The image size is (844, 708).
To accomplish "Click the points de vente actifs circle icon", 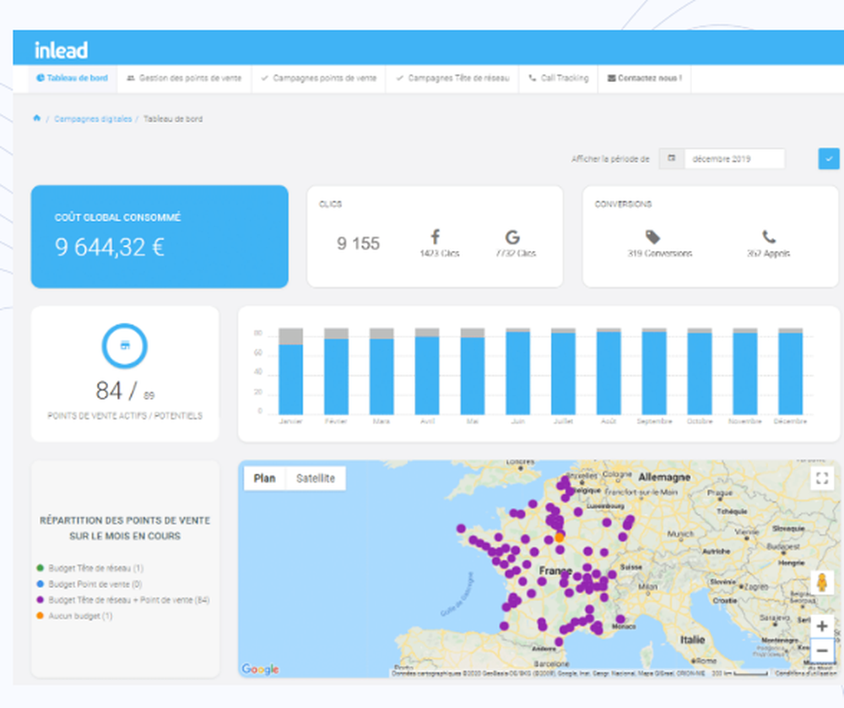I will (124, 345).
